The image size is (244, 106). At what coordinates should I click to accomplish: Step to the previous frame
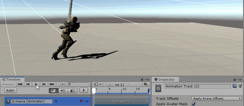coord(28,84)
